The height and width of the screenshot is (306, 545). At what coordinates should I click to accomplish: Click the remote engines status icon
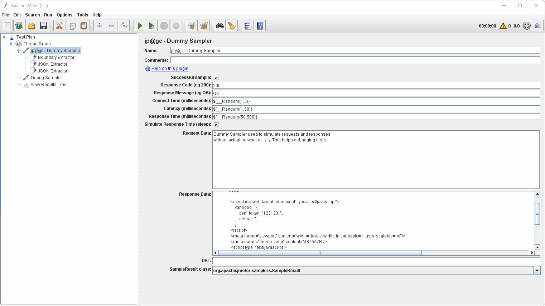pyautogui.click(x=527, y=26)
